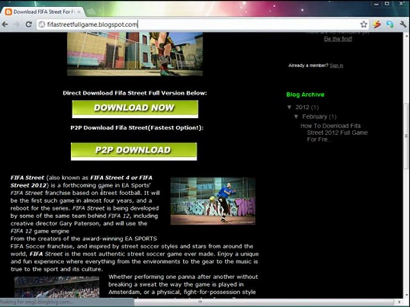Click the lightning bolt extension icon
The width and height of the screenshot is (410, 307).
click(x=377, y=24)
